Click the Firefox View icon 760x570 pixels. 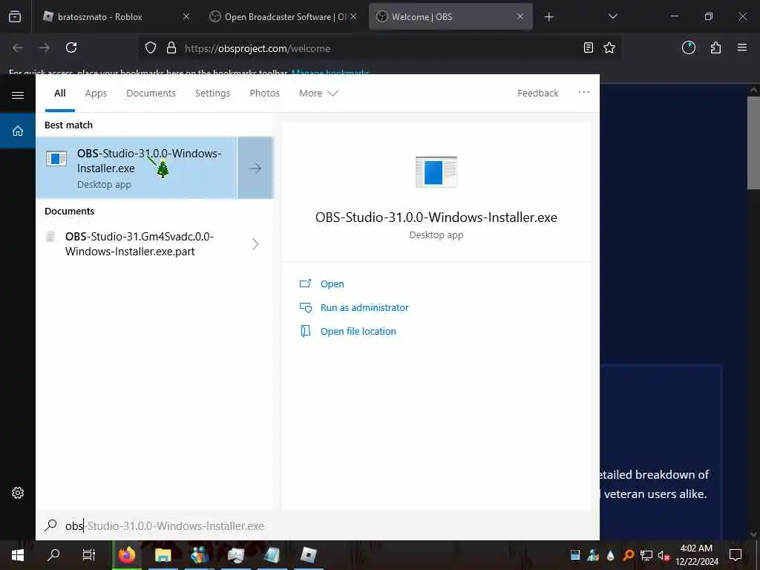[15, 17]
